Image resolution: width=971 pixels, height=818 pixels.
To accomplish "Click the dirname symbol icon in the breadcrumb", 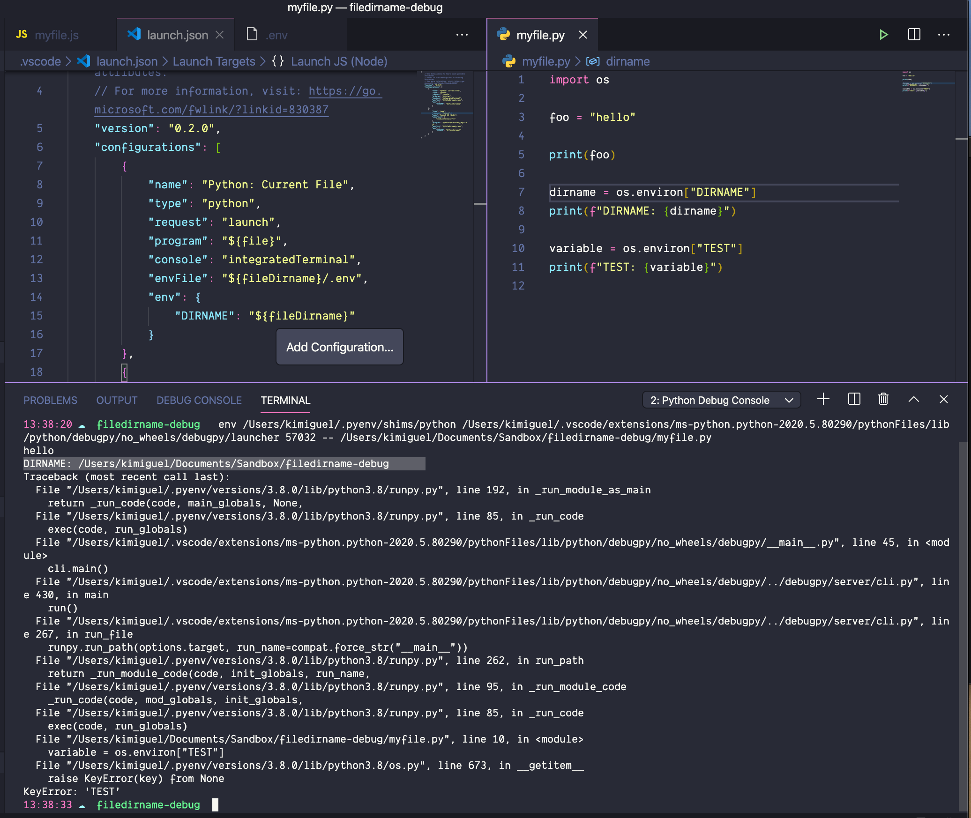I will pyautogui.click(x=592, y=61).
